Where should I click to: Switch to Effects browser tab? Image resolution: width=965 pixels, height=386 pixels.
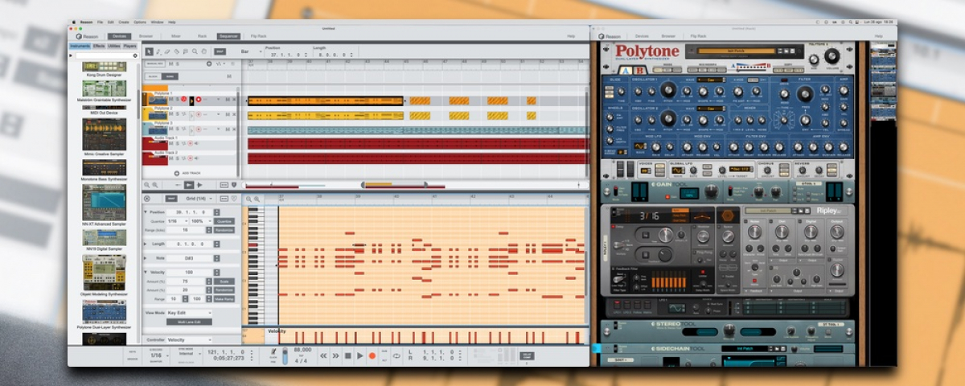tap(99, 47)
